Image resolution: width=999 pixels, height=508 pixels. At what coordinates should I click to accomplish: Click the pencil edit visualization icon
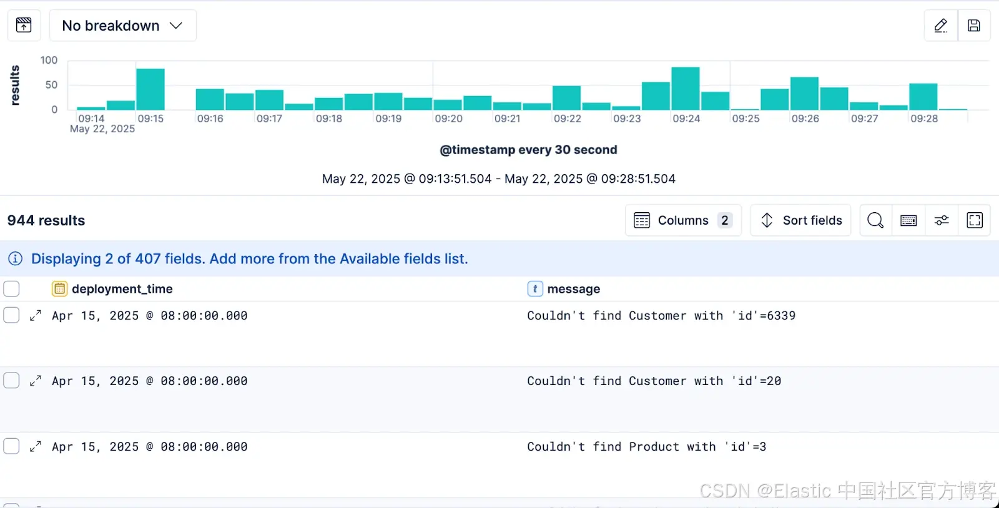pyautogui.click(x=940, y=26)
